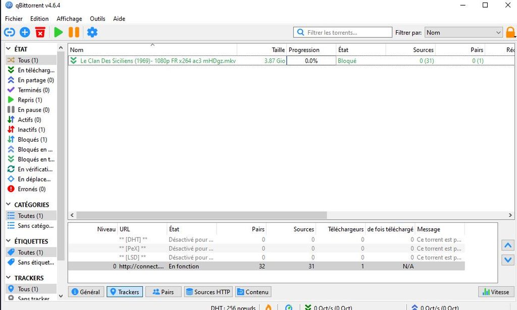Viewport: 517px width, 310px height.
Task: Select the 'Bloqués (1)' status filter
Action: point(31,140)
